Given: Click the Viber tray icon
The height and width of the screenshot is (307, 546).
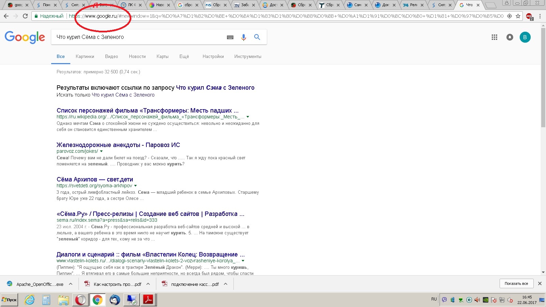Looking at the screenshot, I should tap(444, 300).
